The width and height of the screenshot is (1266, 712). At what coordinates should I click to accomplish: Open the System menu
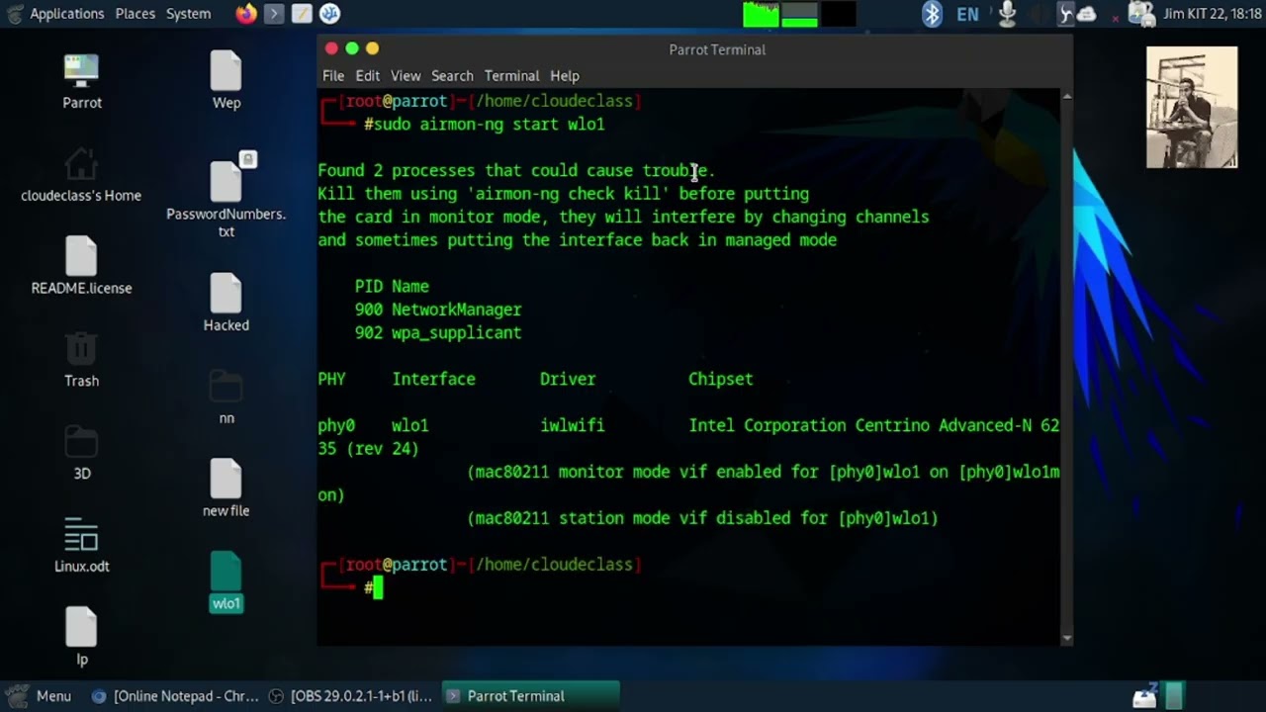pos(188,14)
